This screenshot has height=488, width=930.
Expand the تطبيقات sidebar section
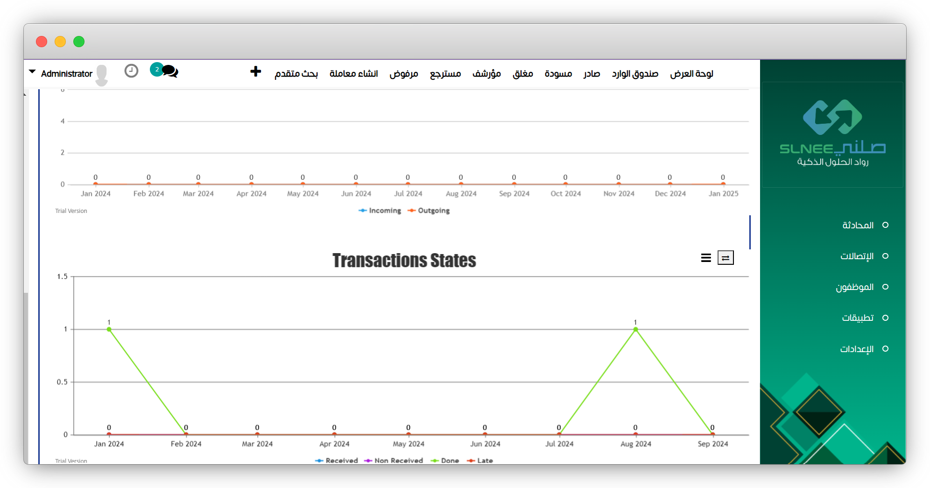858,318
